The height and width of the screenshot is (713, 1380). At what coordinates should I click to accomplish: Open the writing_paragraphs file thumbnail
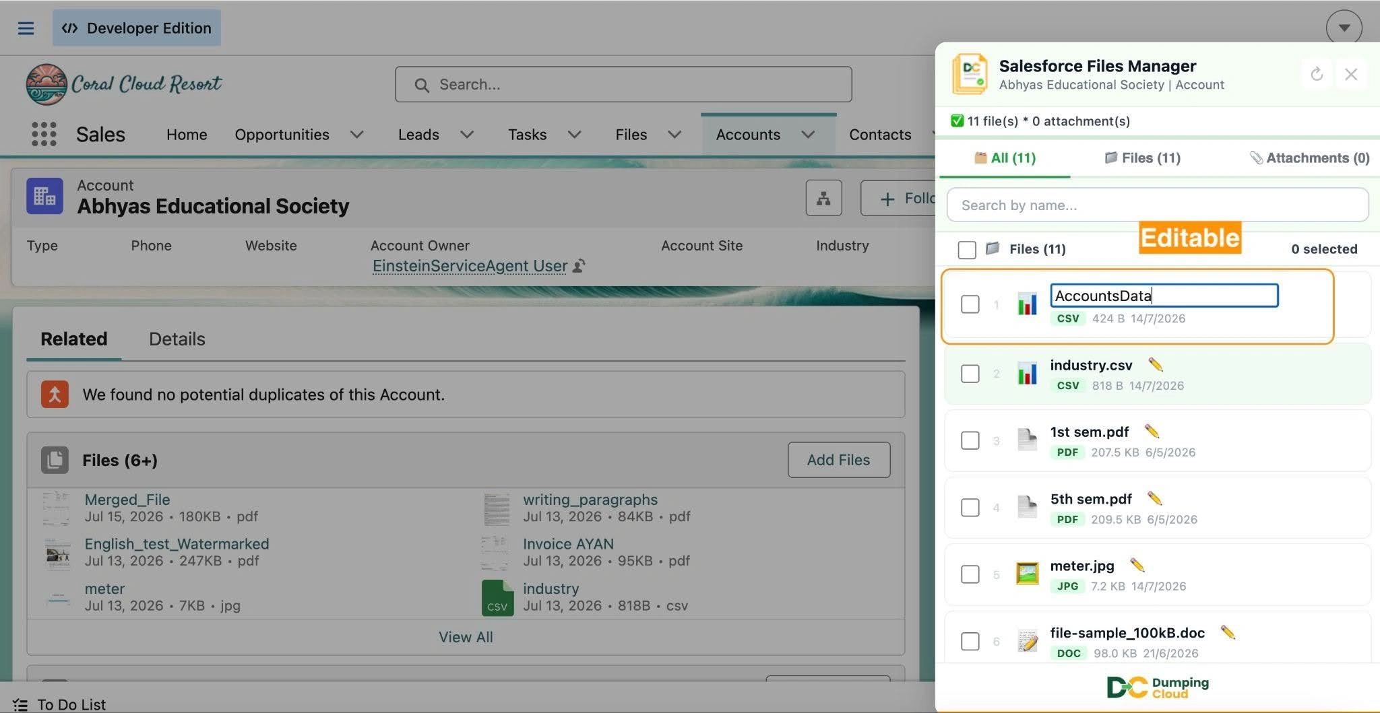click(x=497, y=508)
